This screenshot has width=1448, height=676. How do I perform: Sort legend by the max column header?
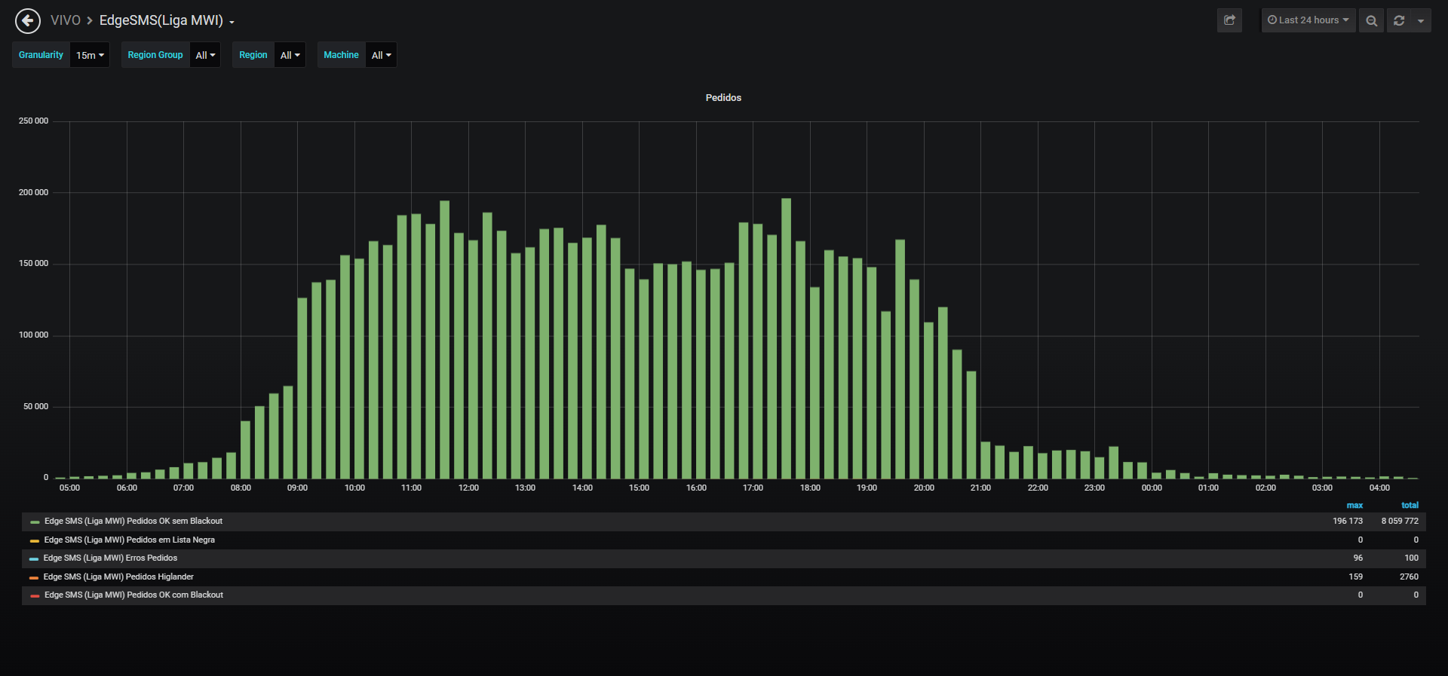[x=1354, y=506]
